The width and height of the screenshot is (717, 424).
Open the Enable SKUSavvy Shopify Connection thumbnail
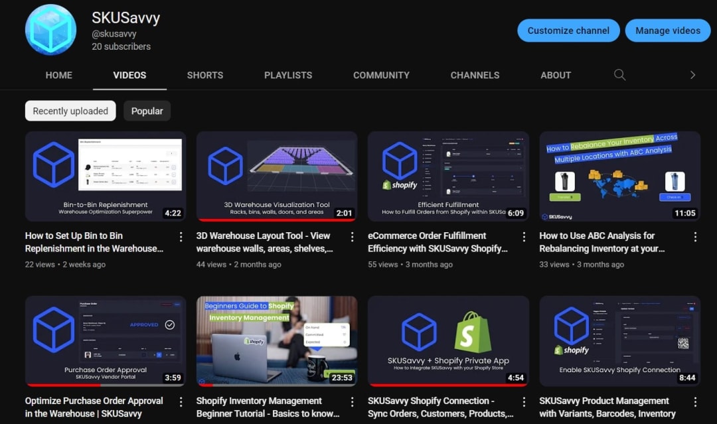point(619,341)
